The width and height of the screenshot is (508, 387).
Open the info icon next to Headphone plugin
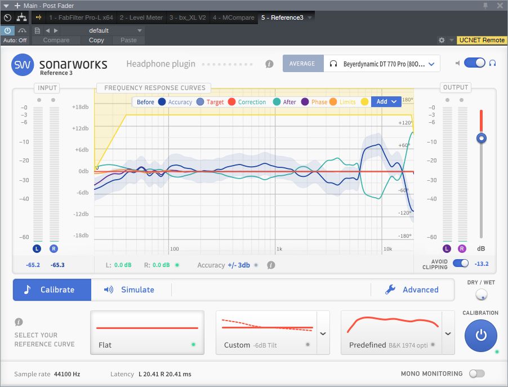point(269,64)
